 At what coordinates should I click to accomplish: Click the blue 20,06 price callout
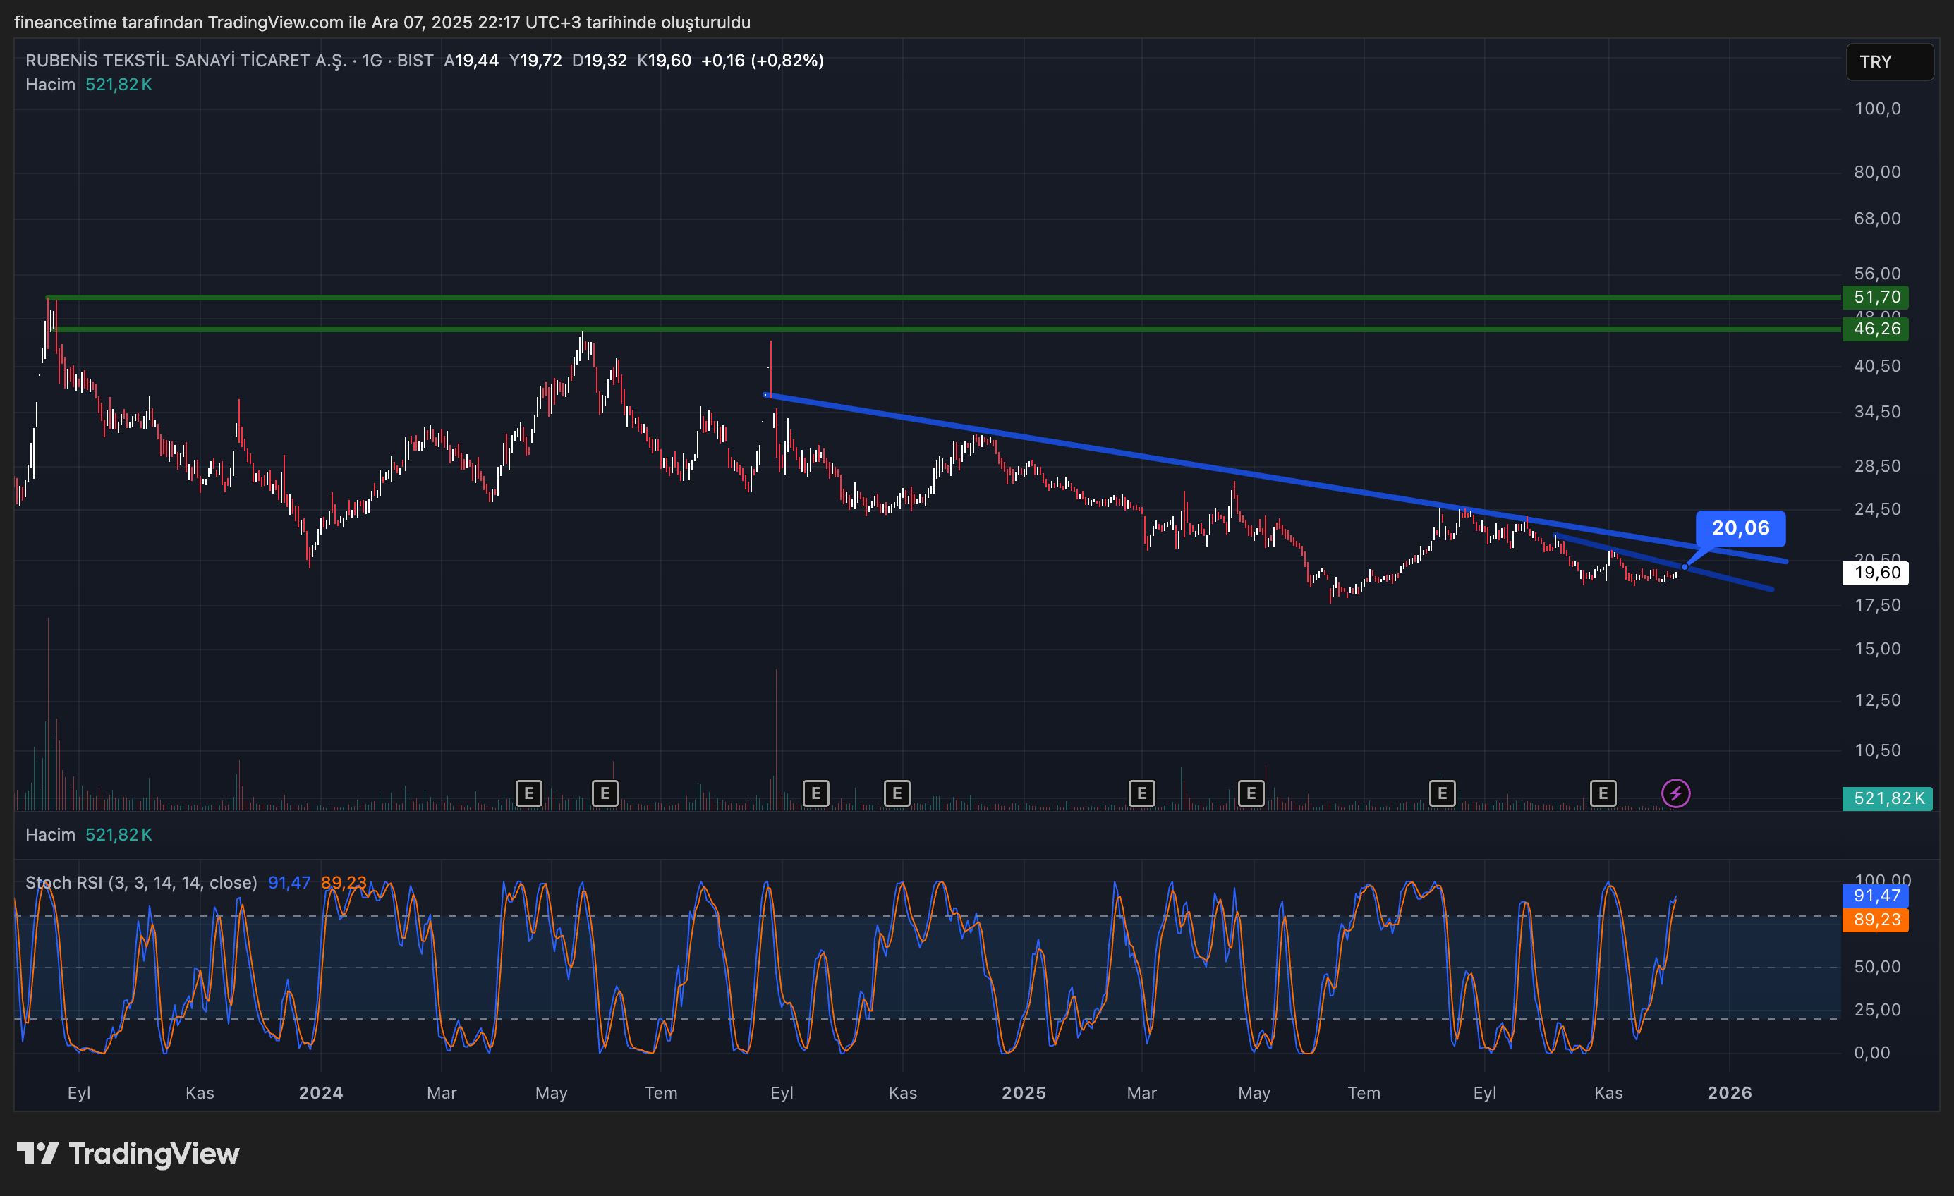coord(1741,528)
